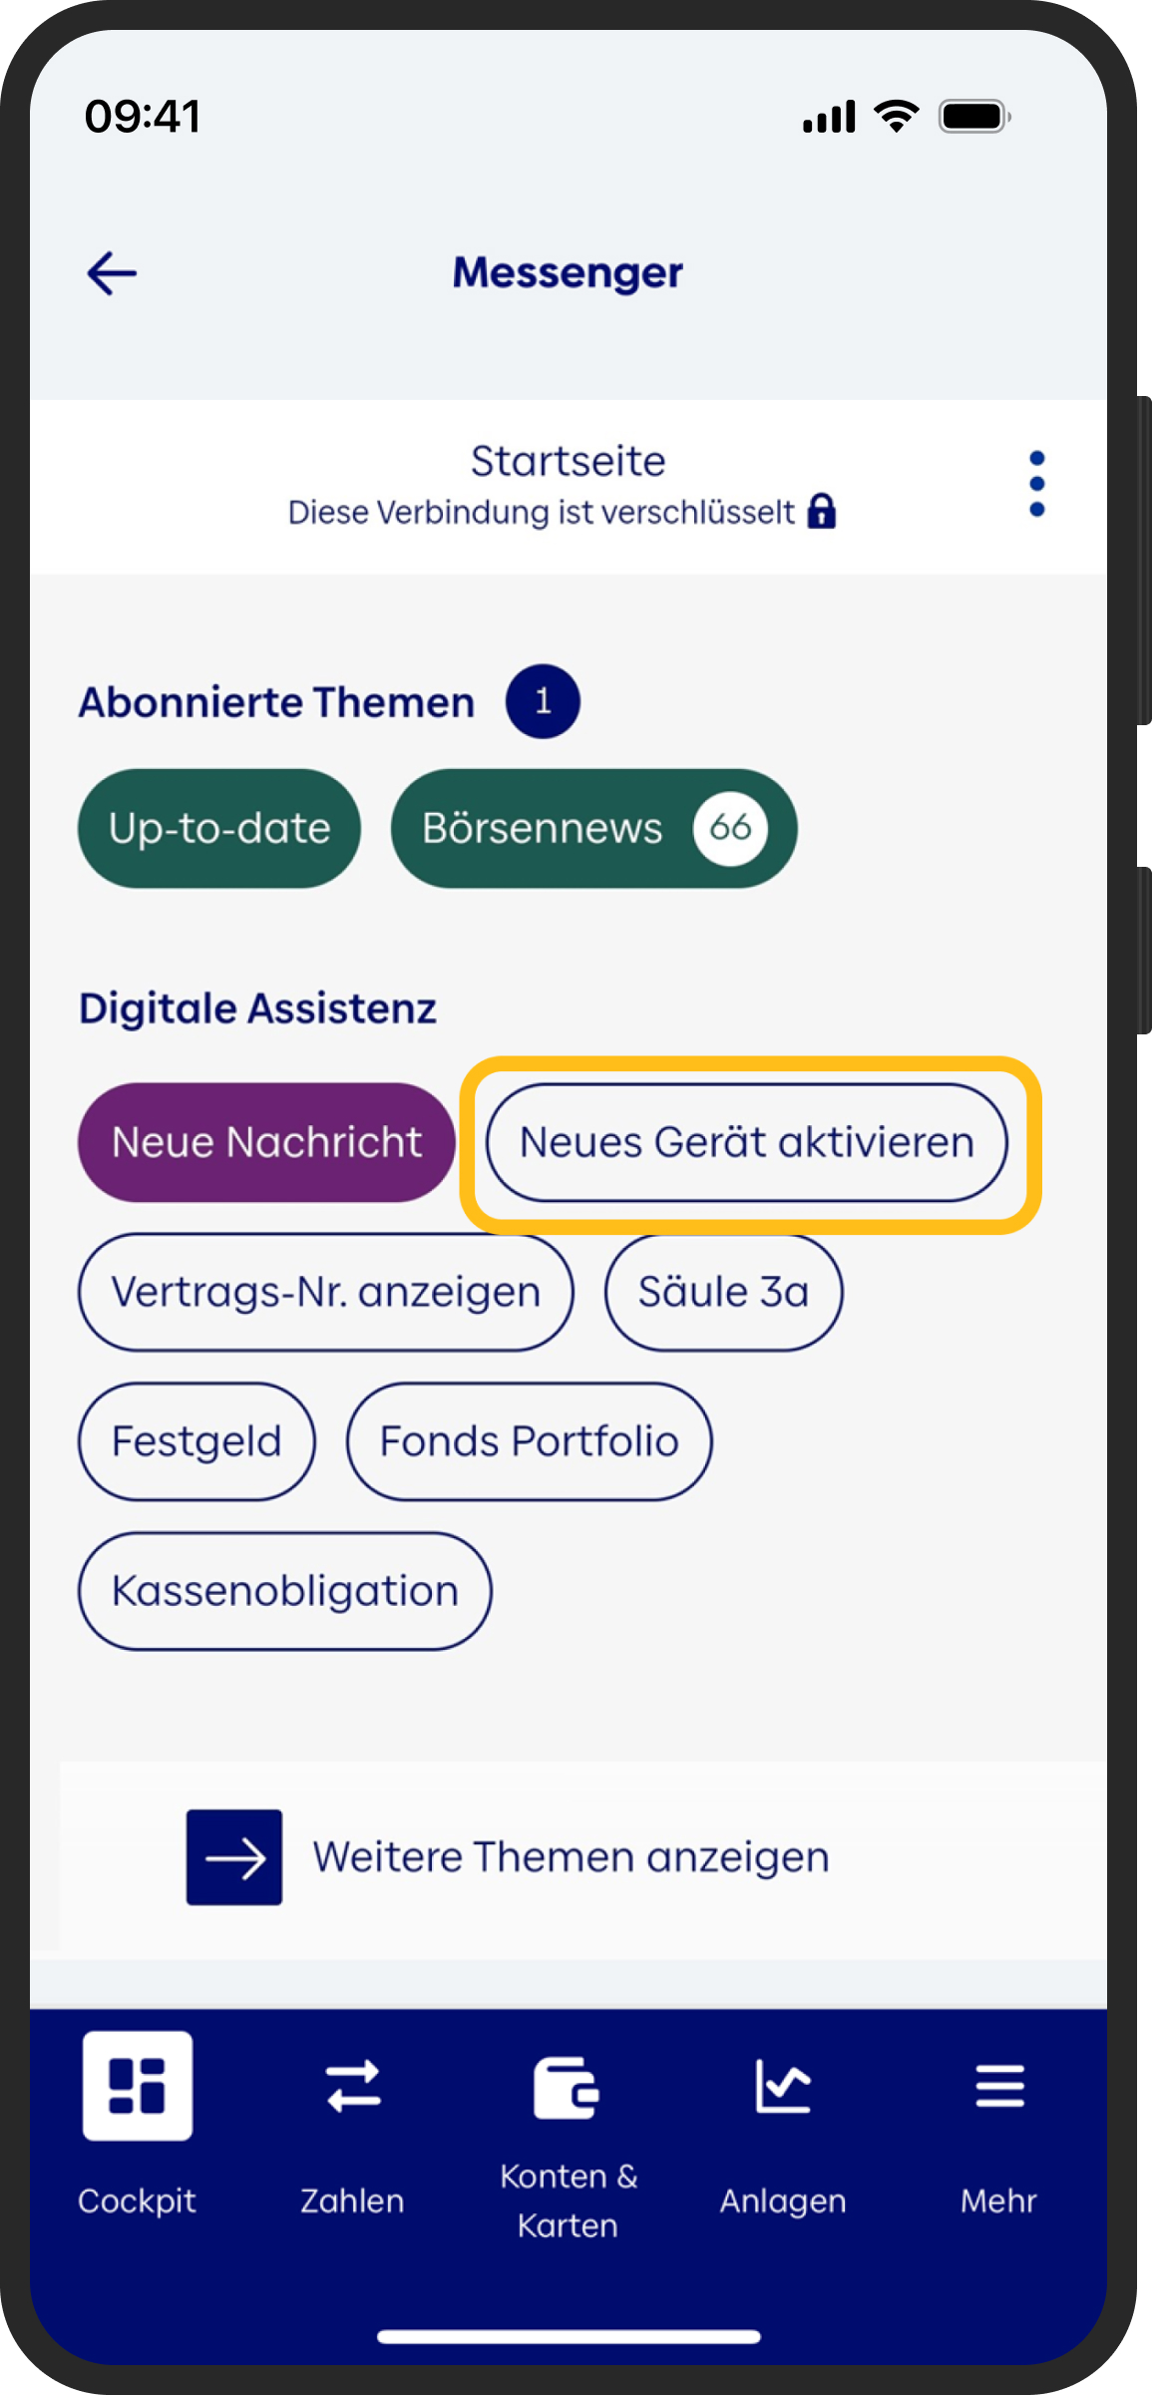Open the Konten & Karten wallet icon
This screenshot has width=1152, height=2395.
click(567, 2087)
